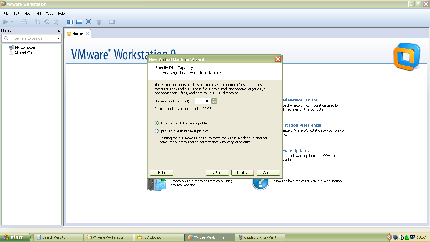
Task: Click the Library search magnifier icon
Action: [6, 38]
